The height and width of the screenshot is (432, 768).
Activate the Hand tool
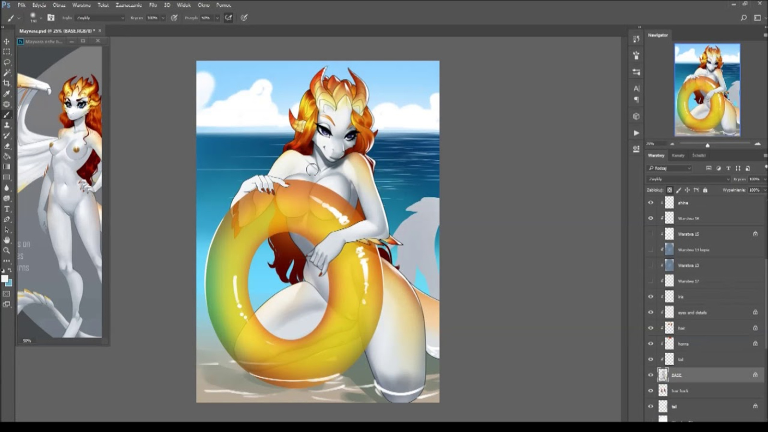pyautogui.click(x=7, y=240)
